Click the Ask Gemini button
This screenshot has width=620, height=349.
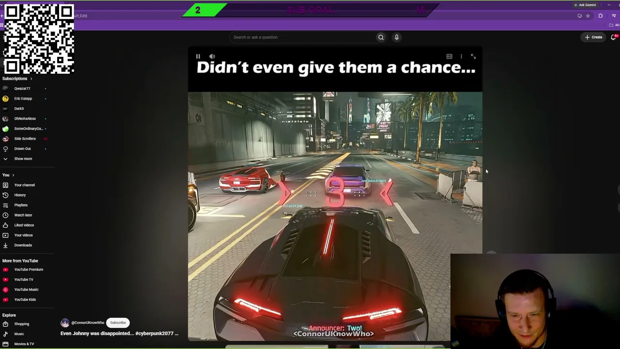point(585,5)
